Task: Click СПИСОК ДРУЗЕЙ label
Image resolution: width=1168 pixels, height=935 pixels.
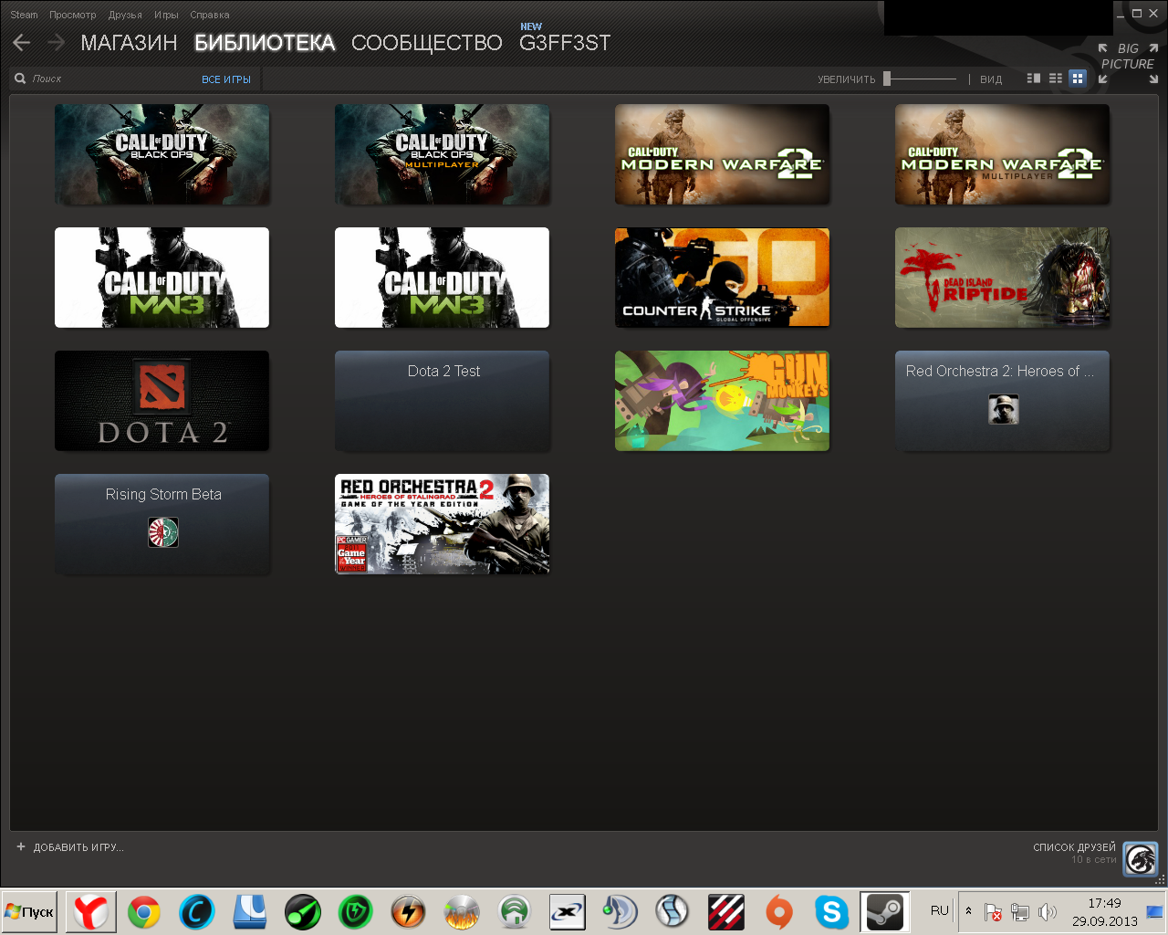Action: (1074, 847)
